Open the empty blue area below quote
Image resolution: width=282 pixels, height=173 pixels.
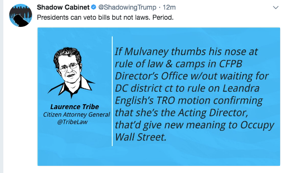pyautogui.click(x=159, y=155)
